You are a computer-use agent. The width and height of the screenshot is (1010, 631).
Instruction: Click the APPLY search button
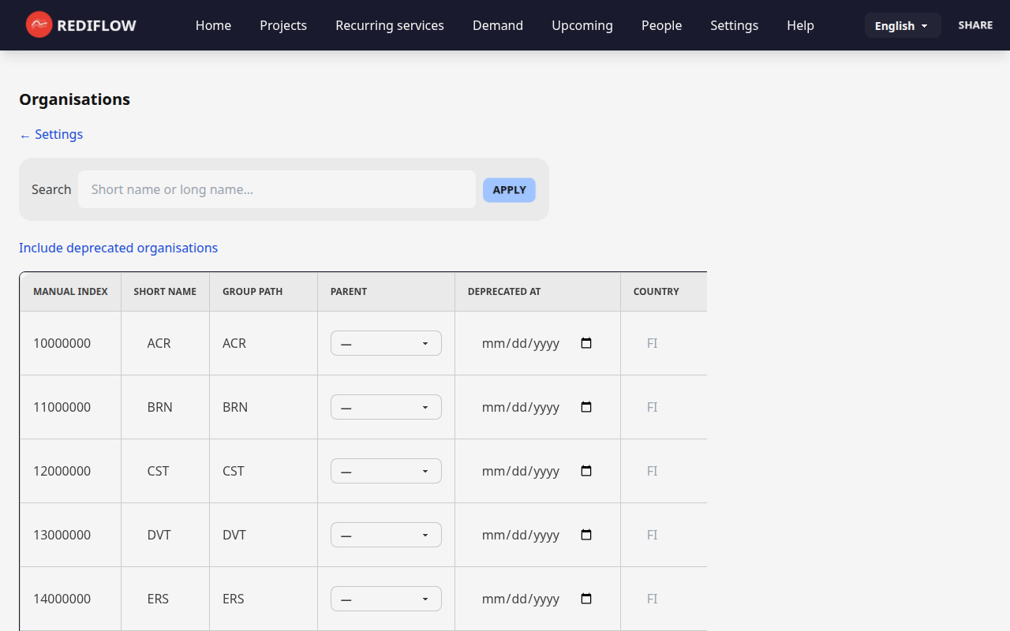(x=509, y=189)
